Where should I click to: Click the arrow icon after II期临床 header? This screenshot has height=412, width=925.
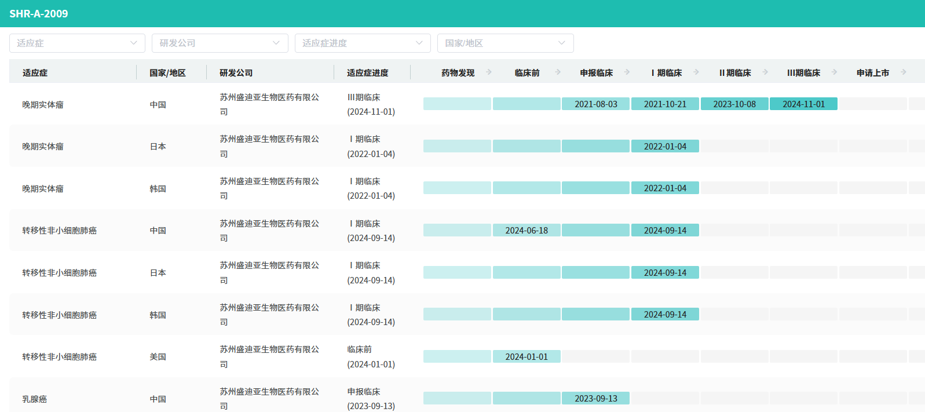765,72
